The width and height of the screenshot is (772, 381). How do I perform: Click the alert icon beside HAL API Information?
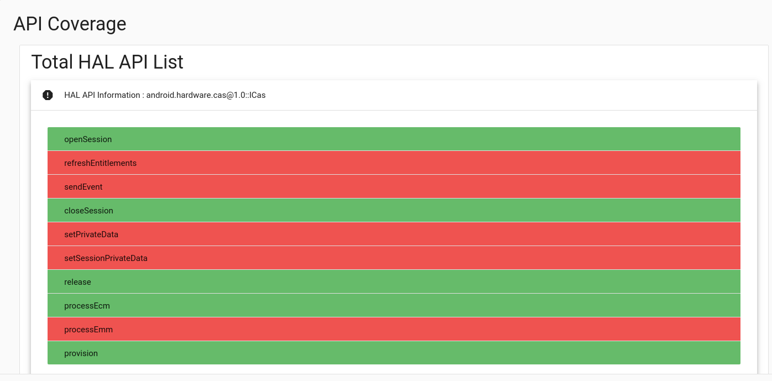pyautogui.click(x=48, y=95)
